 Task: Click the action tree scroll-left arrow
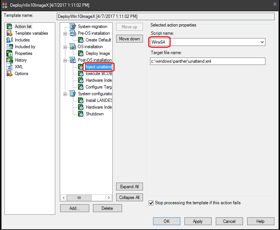point(64,198)
